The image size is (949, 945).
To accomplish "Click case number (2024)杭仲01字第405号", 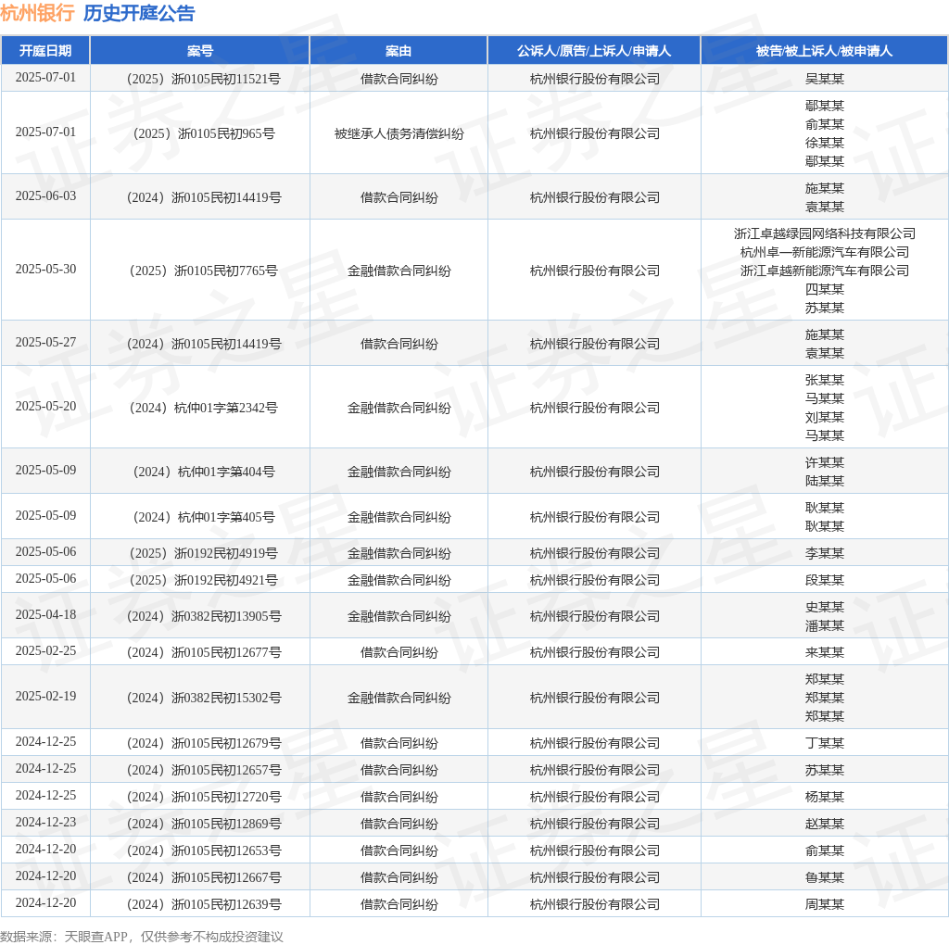I will click(x=203, y=517).
